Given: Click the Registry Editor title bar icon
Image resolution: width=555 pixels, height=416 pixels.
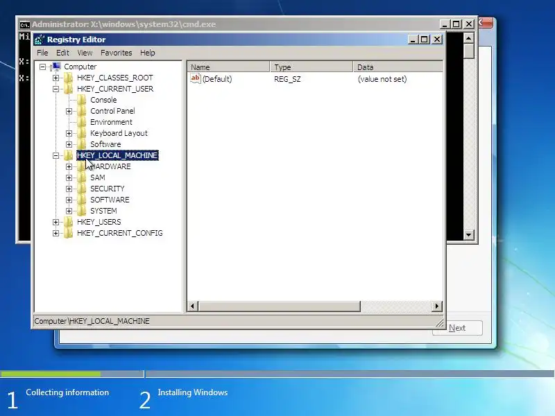Looking at the screenshot, I should 40,40.
